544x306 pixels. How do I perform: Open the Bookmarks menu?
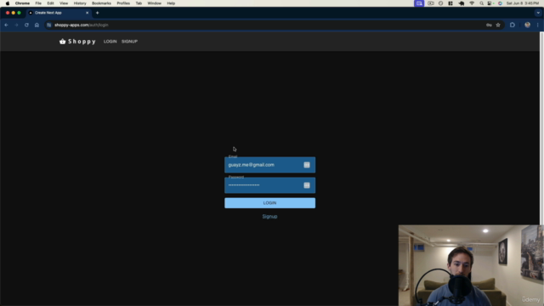[x=101, y=3]
